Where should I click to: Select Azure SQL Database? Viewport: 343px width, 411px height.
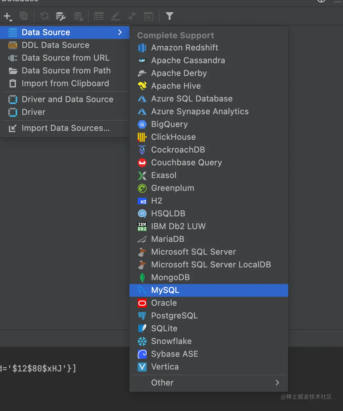[209, 99]
